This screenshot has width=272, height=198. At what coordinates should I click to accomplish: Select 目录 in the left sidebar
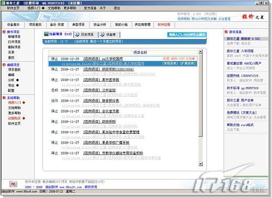click(x=11, y=52)
